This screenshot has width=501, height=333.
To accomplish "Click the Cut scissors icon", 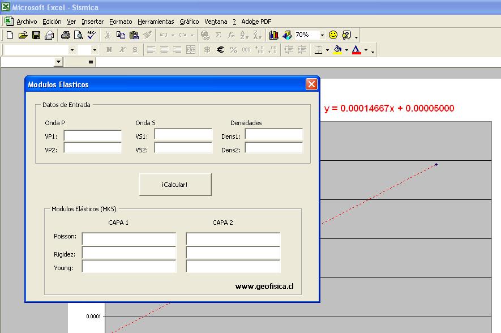I will 108,35.
